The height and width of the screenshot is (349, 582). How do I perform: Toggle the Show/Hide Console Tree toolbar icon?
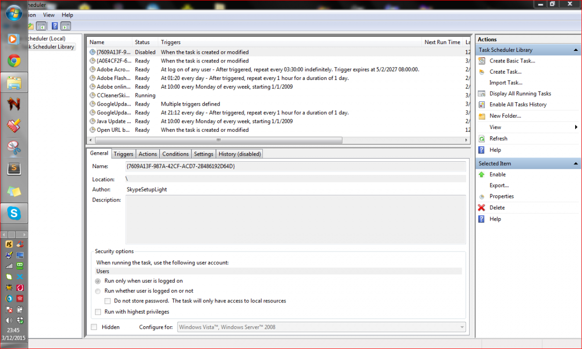pos(42,26)
